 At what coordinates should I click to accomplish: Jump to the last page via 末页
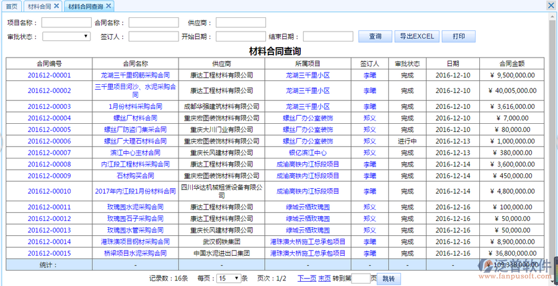[x=324, y=279]
